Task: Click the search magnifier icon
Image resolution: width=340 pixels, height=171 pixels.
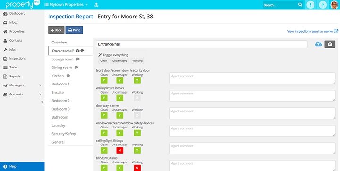Action: pos(300,5)
